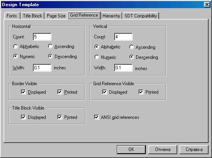This screenshot has width=212, height=158.
Task: Click the Vertical Count input field
Action: pyautogui.click(x=123, y=37)
